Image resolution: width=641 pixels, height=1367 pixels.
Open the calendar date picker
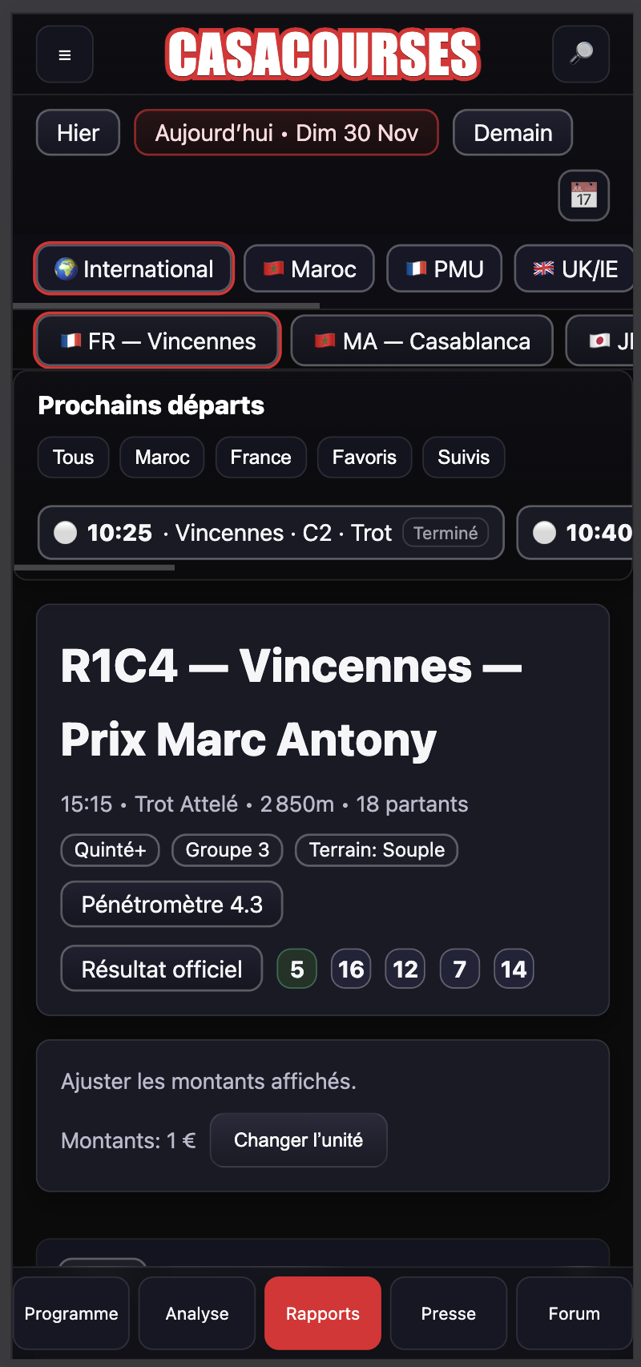pos(583,196)
